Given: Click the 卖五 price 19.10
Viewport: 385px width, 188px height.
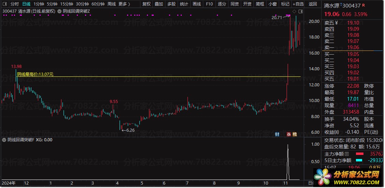Looking at the screenshot, I should pyautogui.click(x=353, y=23).
